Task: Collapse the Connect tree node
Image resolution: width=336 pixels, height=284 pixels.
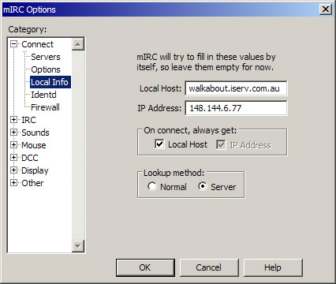Action: tap(13, 44)
